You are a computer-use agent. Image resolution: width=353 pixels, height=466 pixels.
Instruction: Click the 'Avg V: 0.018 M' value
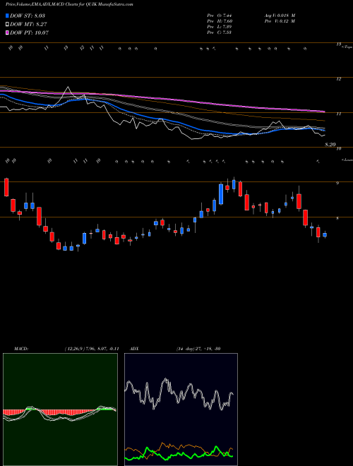(x=279, y=16)
